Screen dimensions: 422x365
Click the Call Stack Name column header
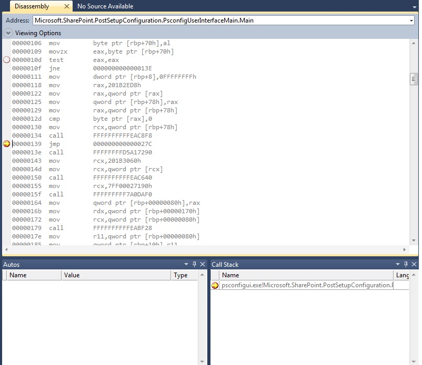pos(306,275)
